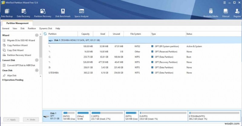
Task: Open the Data Backup tool
Action: pyautogui.click(x=7, y=13)
